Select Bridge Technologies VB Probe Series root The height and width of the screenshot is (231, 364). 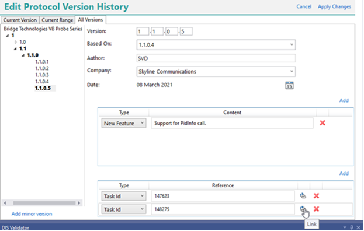coord(43,29)
